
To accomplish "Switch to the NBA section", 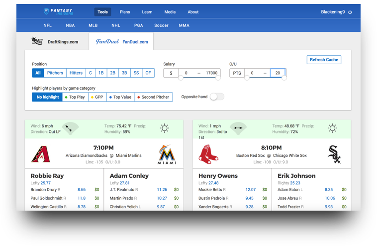I will click(x=70, y=25).
